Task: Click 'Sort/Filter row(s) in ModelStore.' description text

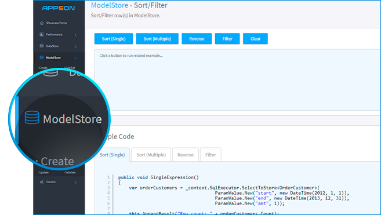Action: pyautogui.click(x=126, y=16)
